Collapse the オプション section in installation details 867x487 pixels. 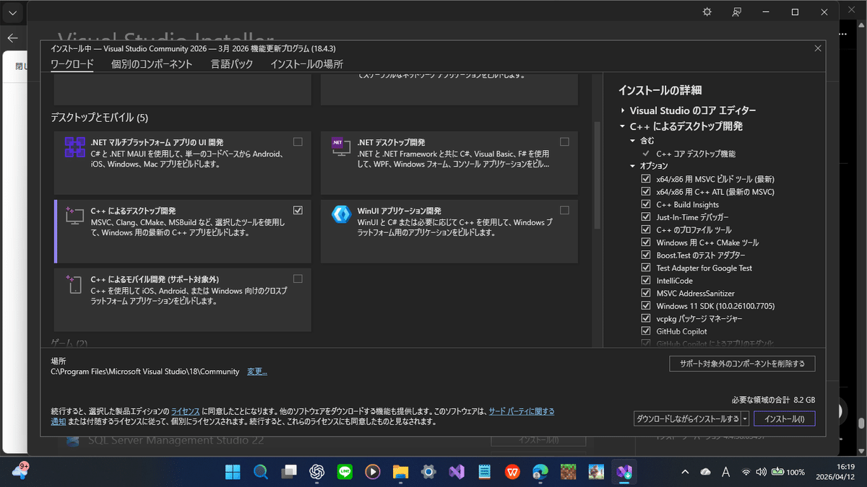click(x=632, y=165)
